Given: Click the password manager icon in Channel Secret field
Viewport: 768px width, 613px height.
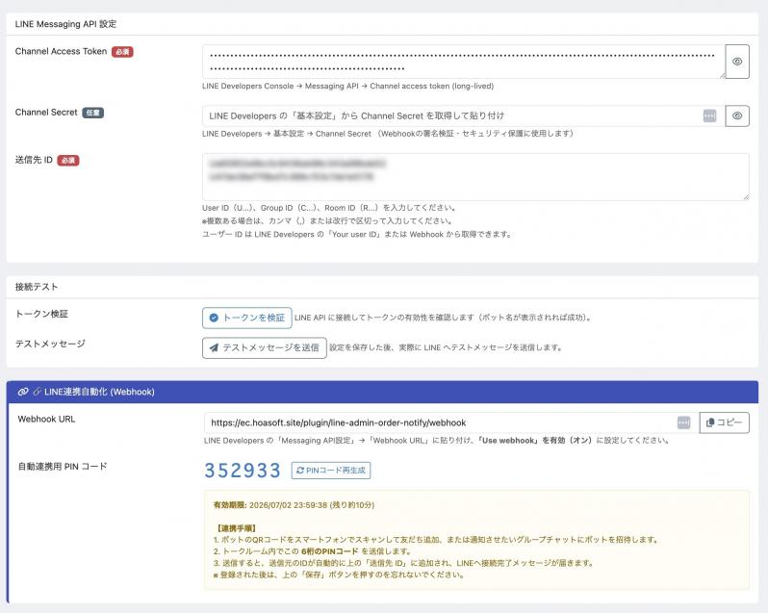Looking at the screenshot, I should (x=709, y=116).
